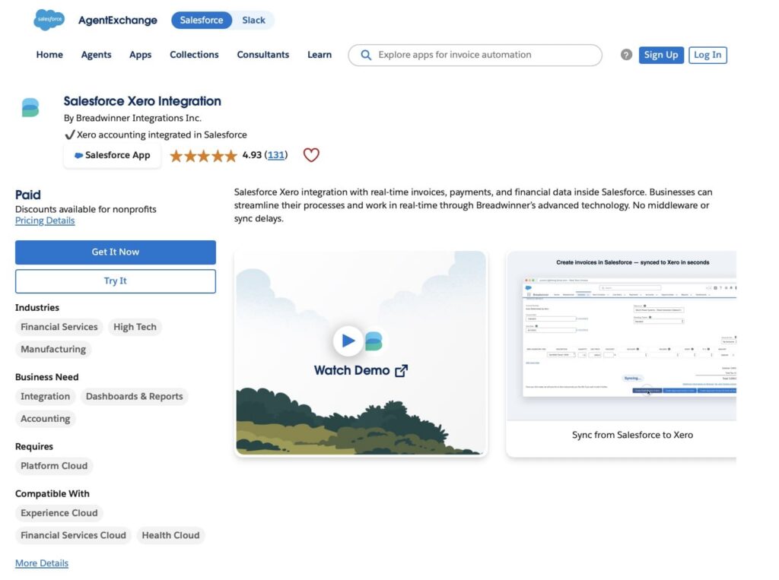Click the Get It Now button
This screenshot has width=779, height=580.
116,252
